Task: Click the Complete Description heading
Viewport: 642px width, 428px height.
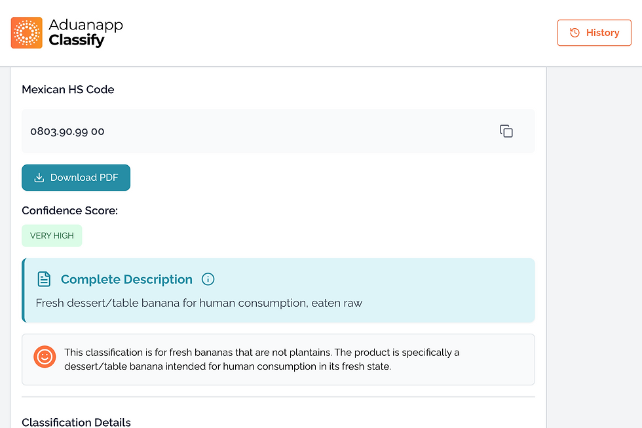Action: [126, 279]
